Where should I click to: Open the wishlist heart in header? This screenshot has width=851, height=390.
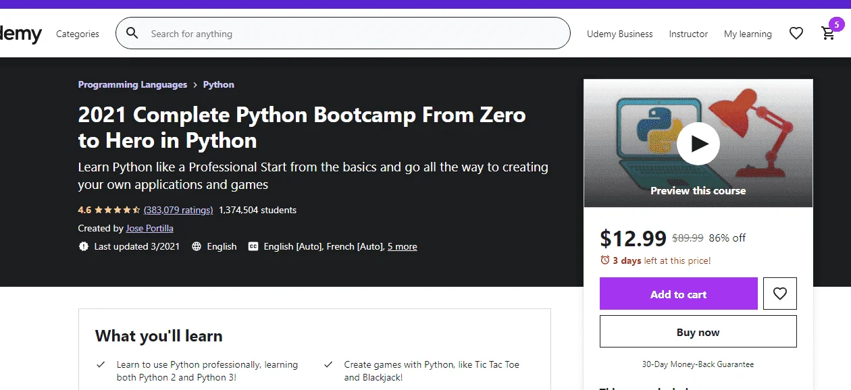(796, 33)
